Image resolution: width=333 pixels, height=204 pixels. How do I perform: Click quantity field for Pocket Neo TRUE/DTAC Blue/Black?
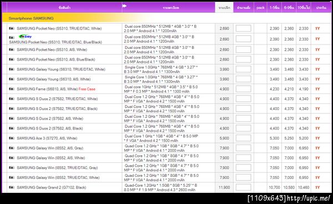[244, 39]
